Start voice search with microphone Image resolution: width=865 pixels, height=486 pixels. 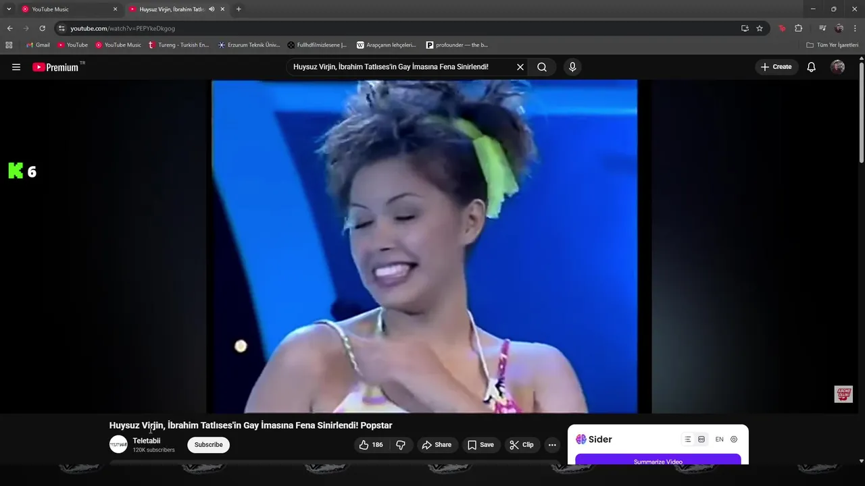(572, 67)
